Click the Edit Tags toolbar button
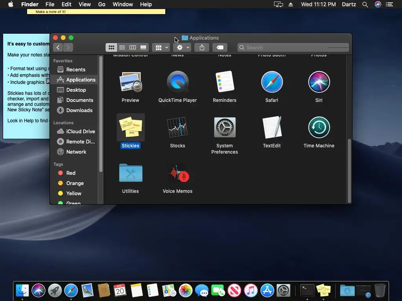The width and height of the screenshot is (402, 301). coord(220,47)
